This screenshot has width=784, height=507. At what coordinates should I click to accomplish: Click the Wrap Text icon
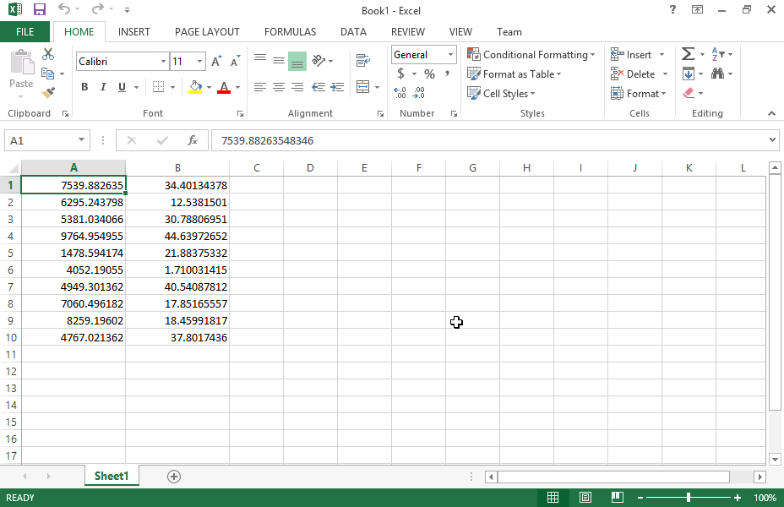(362, 60)
